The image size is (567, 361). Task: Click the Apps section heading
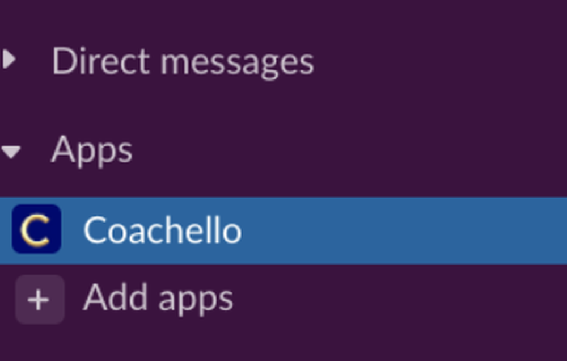coord(92,150)
